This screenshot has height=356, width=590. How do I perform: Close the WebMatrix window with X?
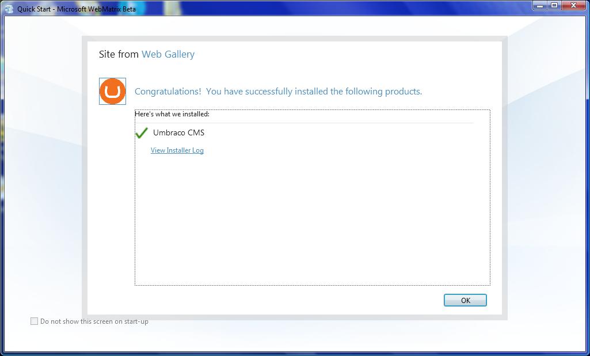[x=574, y=6]
